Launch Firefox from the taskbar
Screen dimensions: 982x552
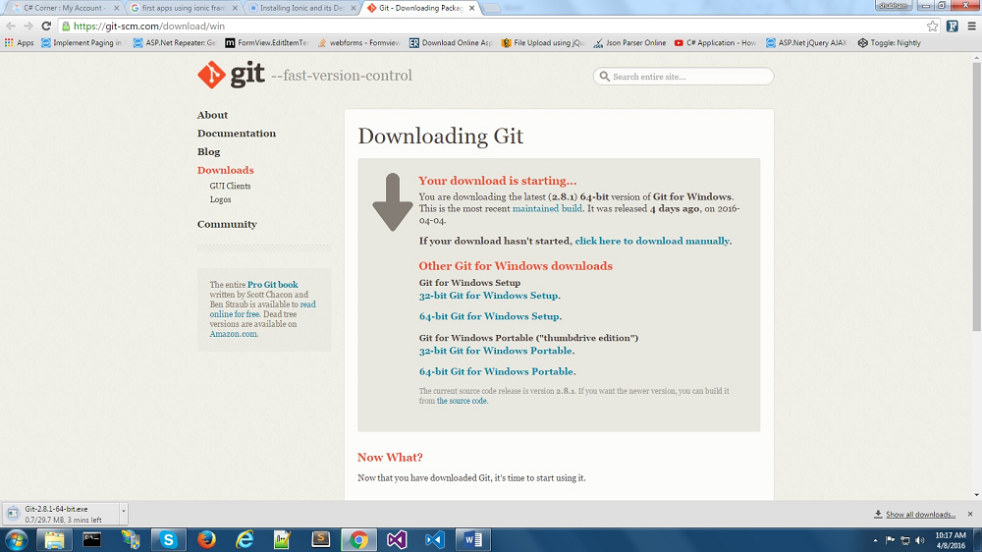tap(206, 539)
